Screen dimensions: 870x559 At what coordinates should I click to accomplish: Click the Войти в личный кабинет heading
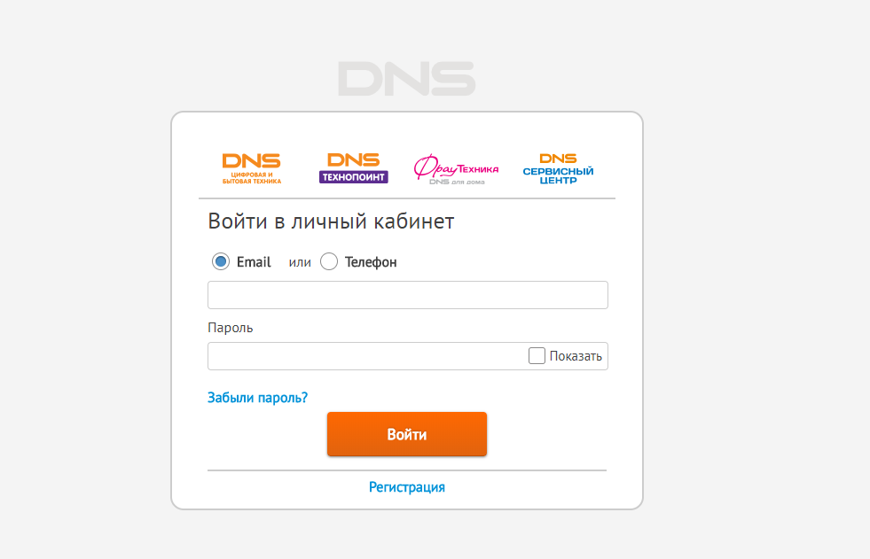tap(331, 221)
